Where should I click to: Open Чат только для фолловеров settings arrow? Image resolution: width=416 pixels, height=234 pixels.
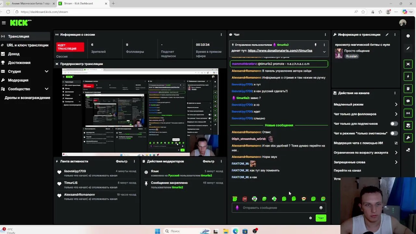coord(396,114)
